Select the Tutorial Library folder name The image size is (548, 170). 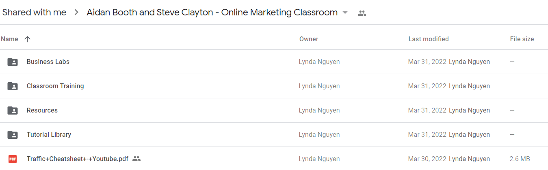pos(49,135)
